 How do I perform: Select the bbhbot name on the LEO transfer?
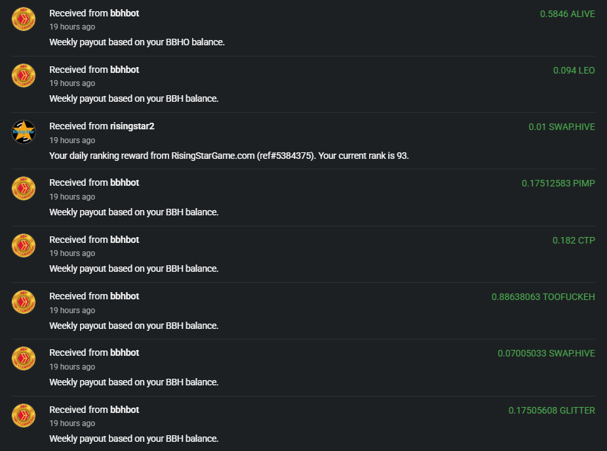[125, 70]
